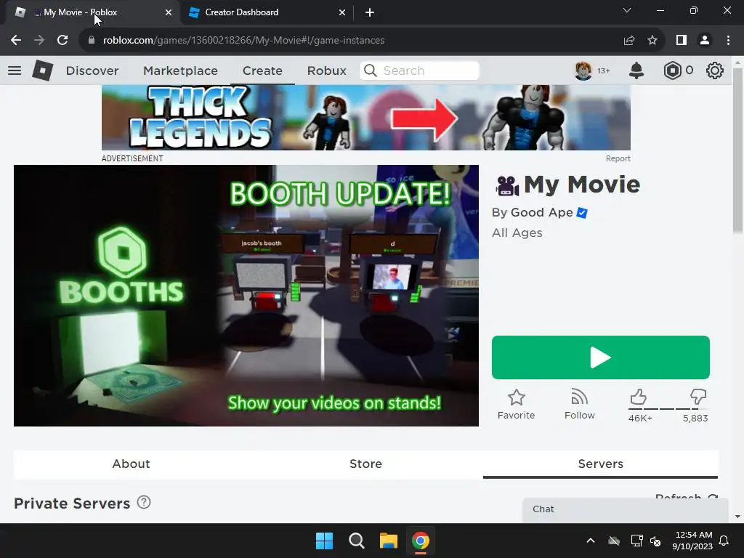This screenshot has width=744, height=558.
Task: Click the search magnifier icon in Roblox
Action: click(371, 70)
